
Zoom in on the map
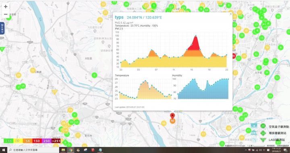pos(6,6)
